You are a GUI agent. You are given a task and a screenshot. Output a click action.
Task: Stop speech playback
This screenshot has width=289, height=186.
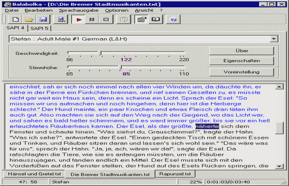point(106,19)
